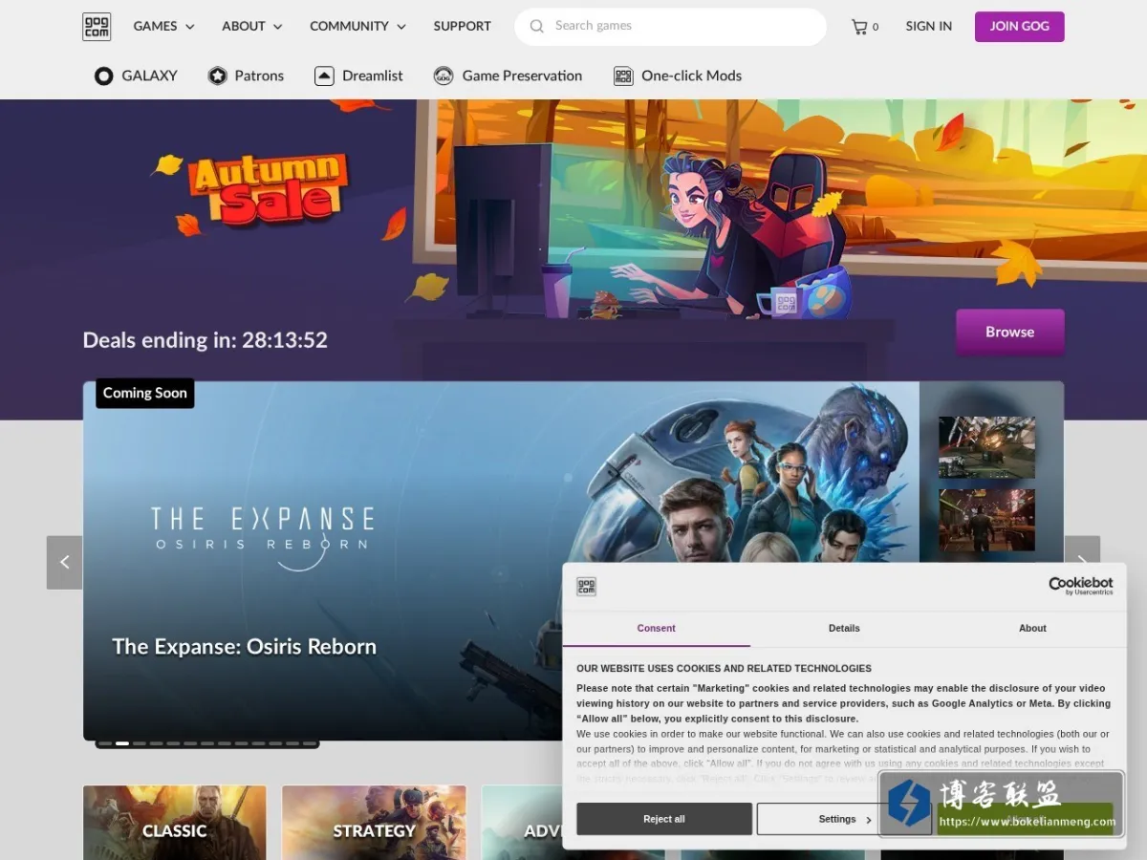
Task: Click the Deals ending in countdown
Action: 206,339
